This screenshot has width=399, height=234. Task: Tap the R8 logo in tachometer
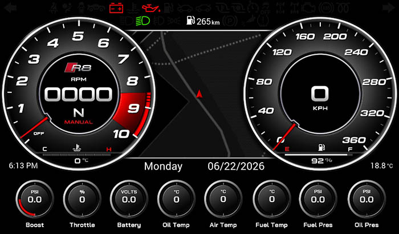78,67
